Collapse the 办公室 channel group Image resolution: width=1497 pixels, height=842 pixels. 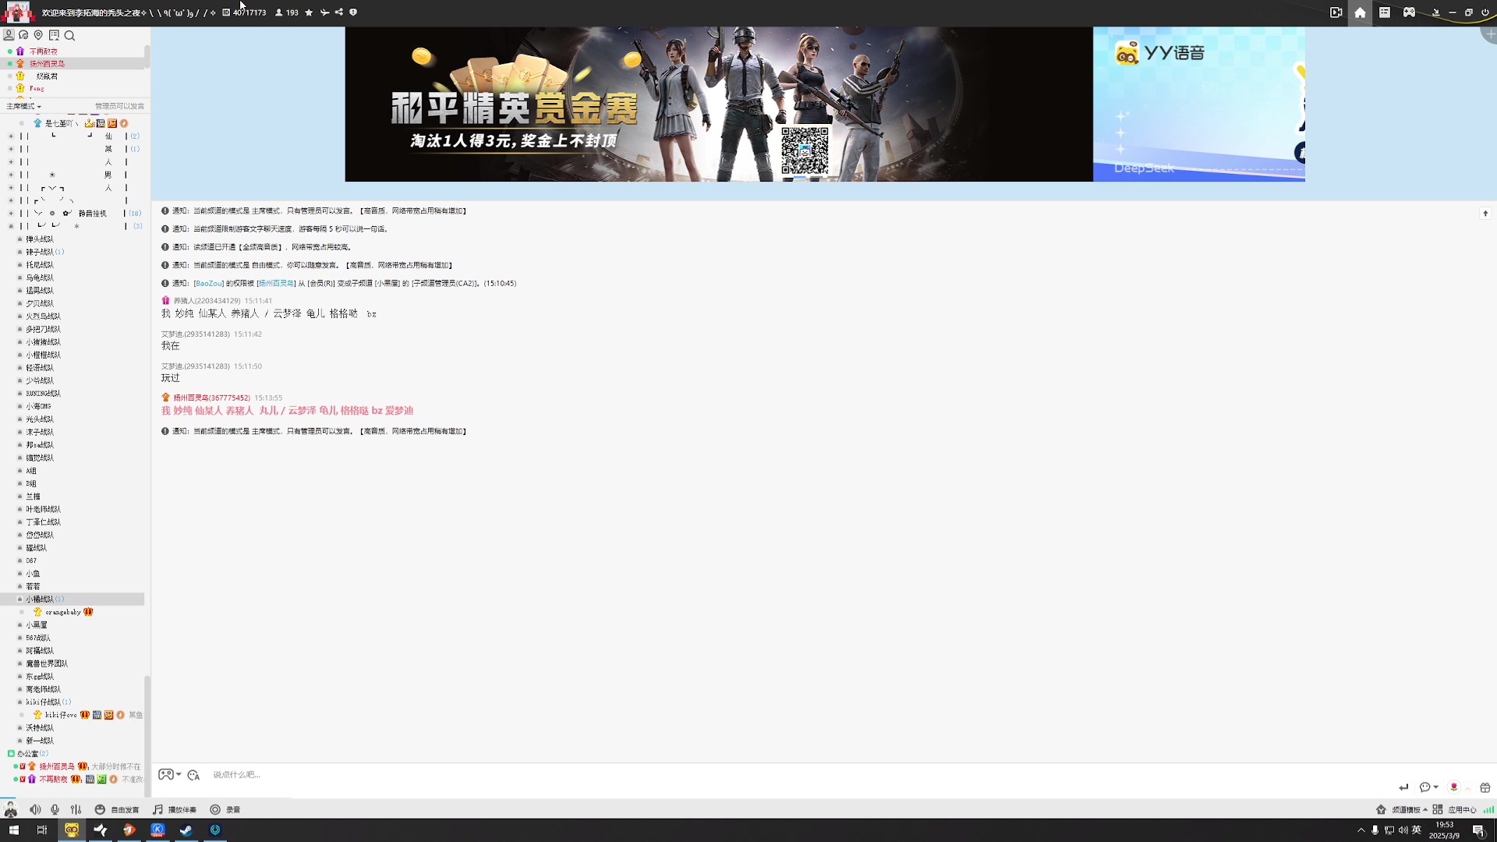coord(11,753)
